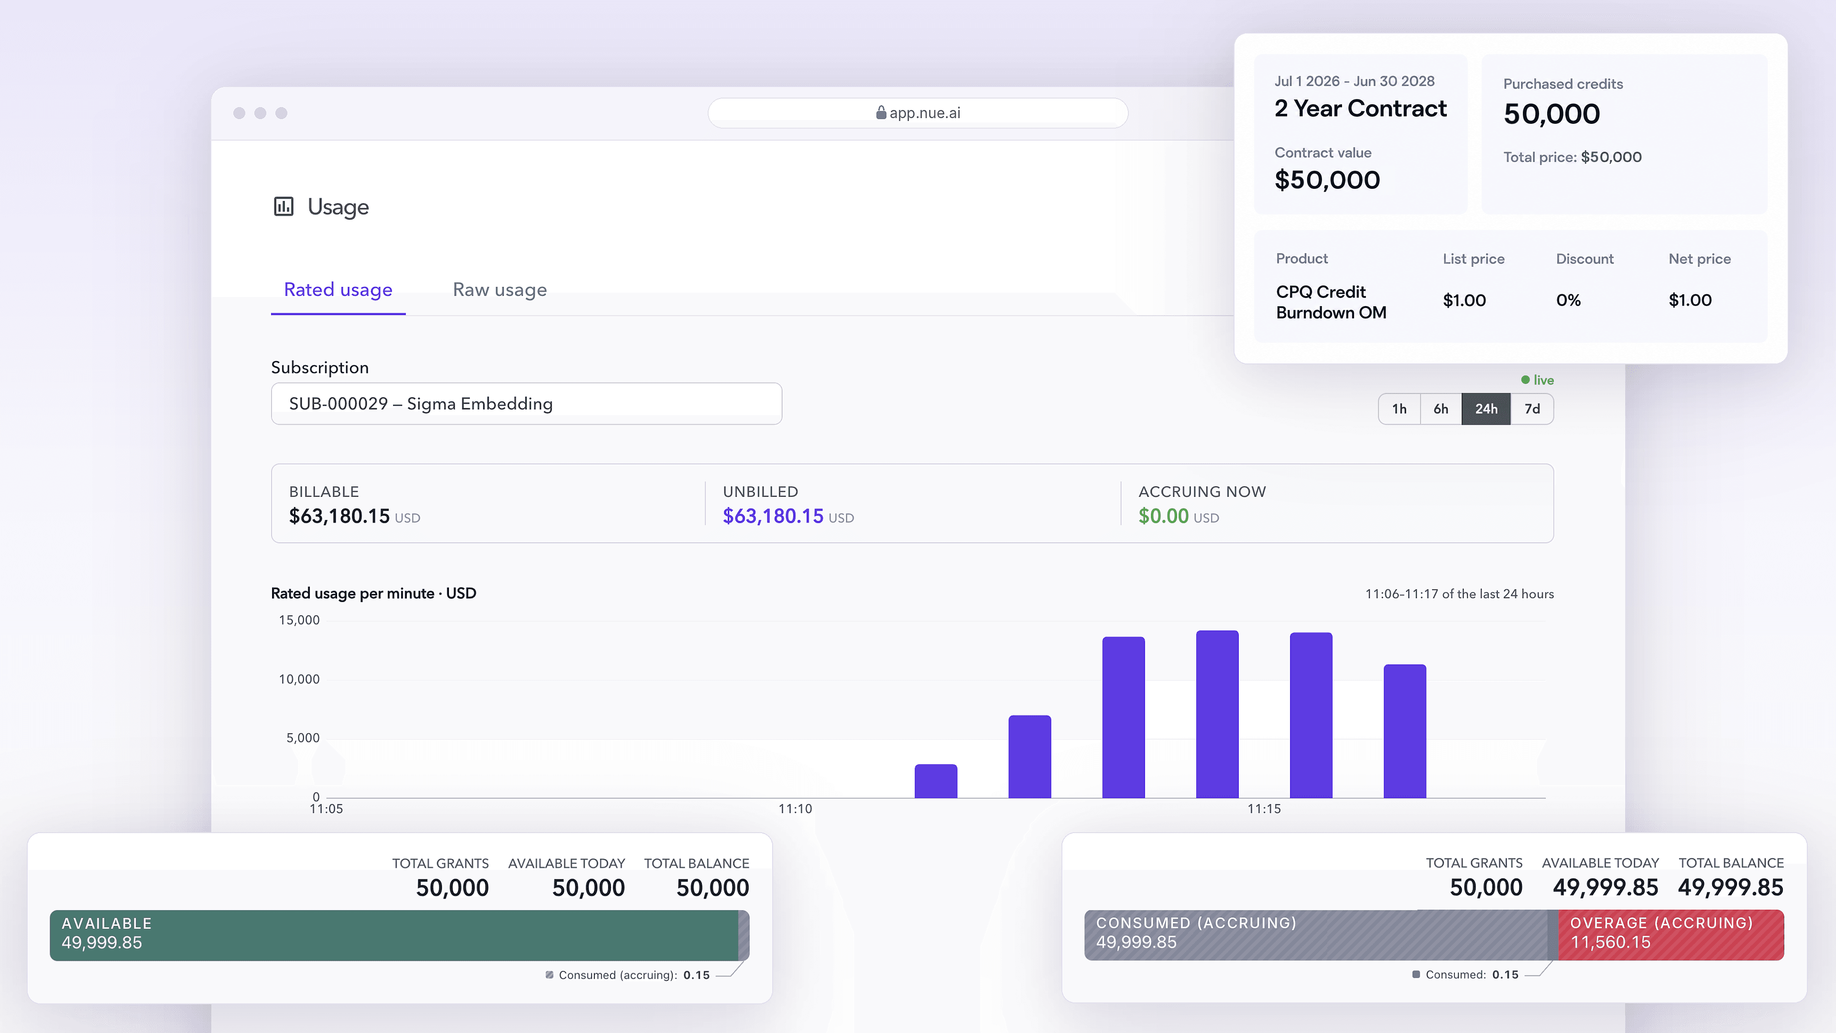Image resolution: width=1836 pixels, height=1033 pixels.
Task: Click the app.nue.ai address bar
Action: pyautogui.click(x=918, y=113)
